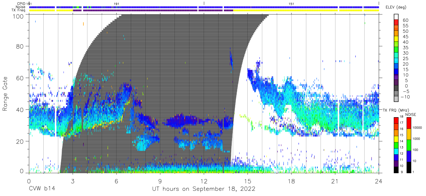
Task: Click the red 17–18 MHz TX FRQ swatch
Action: click(x=397, y=120)
